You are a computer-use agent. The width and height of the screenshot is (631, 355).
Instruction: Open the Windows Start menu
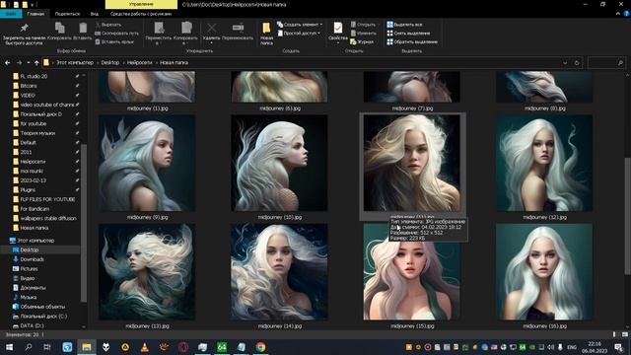click(x=9, y=347)
